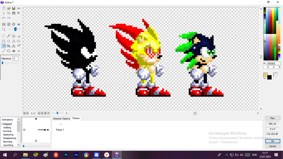
Task: Cut the selection with the scissors icon
Action: coord(3,13)
